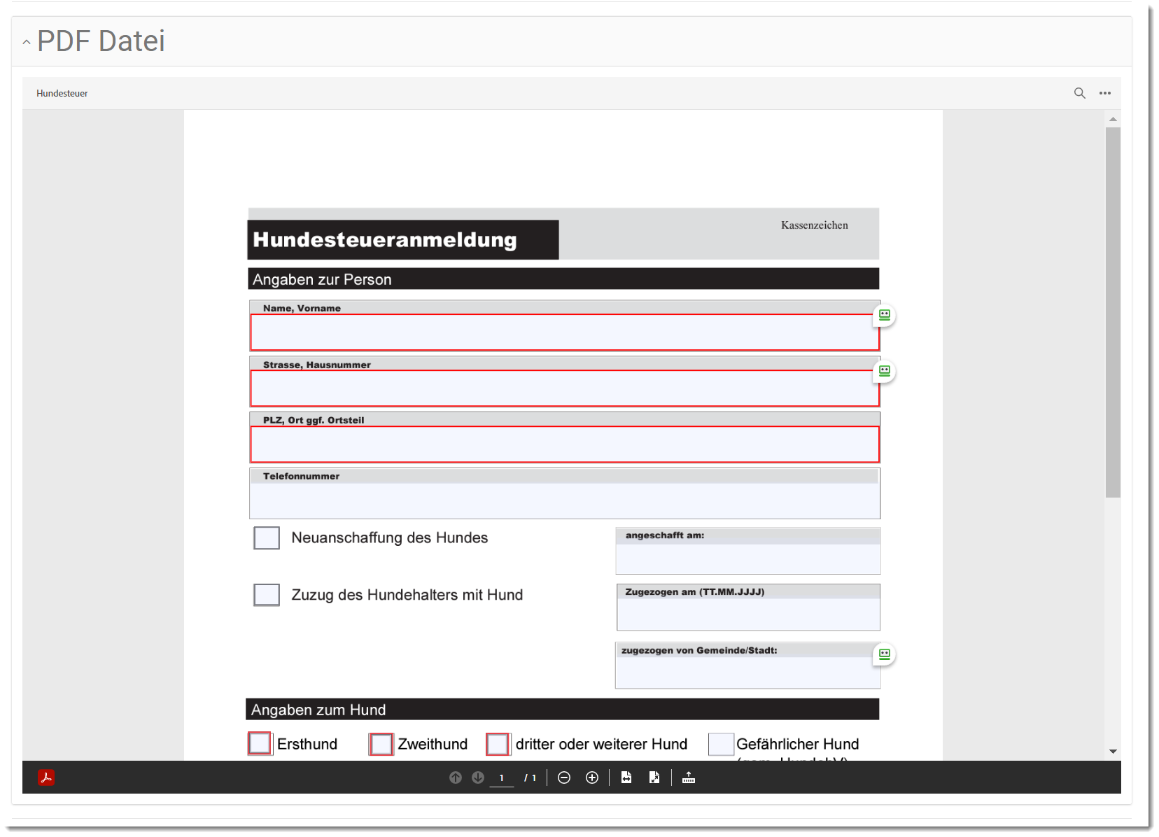The image size is (1159, 837).
Task: Click the red Adobe Acrobat logo
Action: [x=46, y=778]
